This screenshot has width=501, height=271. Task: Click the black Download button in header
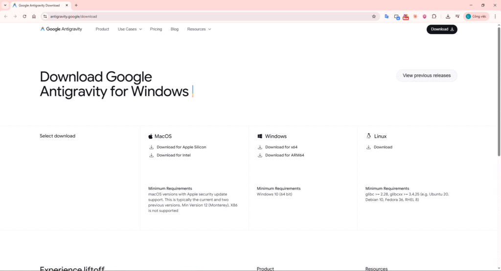click(x=442, y=29)
